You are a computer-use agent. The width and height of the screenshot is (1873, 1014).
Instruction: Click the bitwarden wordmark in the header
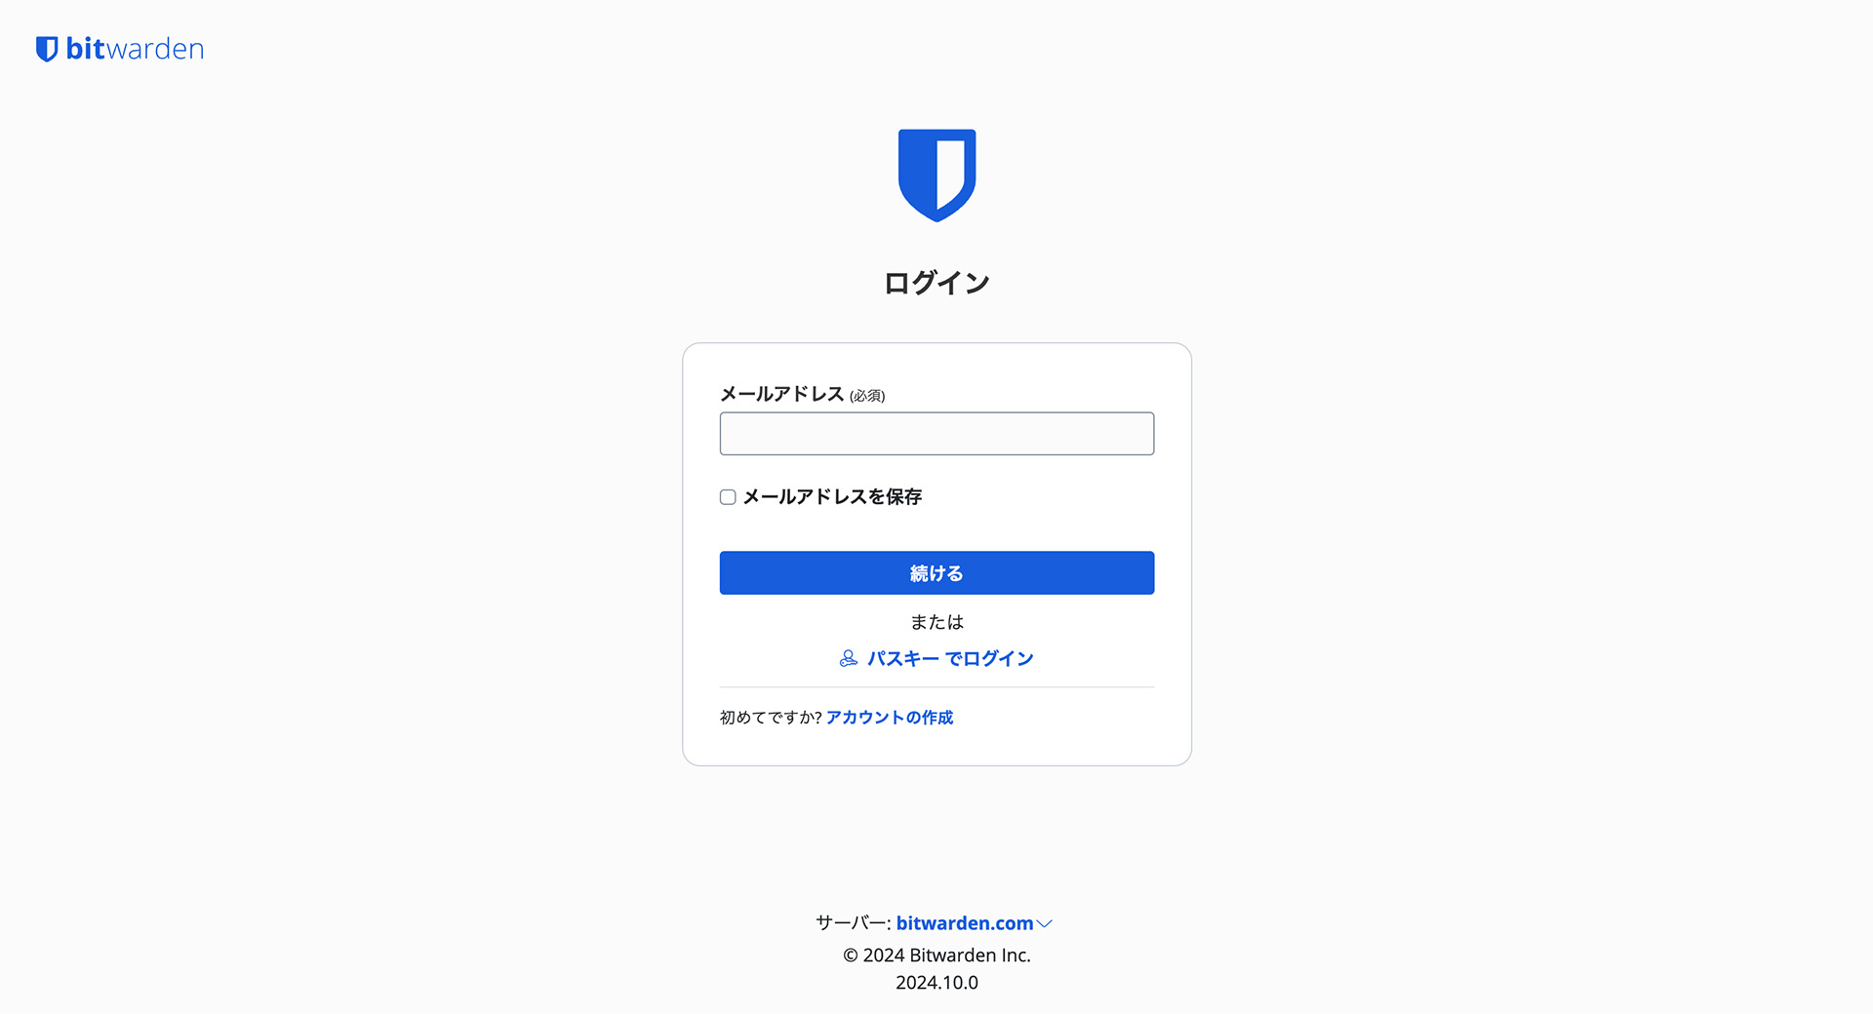tap(135, 49)
